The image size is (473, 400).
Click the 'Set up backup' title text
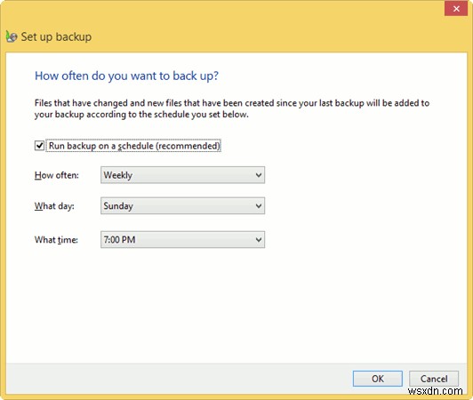pyautogui.click(x=56, y=36)
